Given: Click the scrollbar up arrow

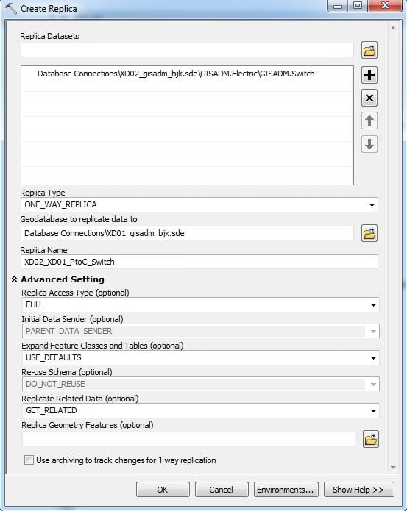Looking at the screenshot, I should 393,28.
